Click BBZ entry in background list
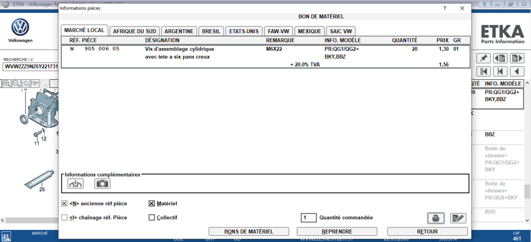This screenshot has width=531, height=242. [490, 135]
